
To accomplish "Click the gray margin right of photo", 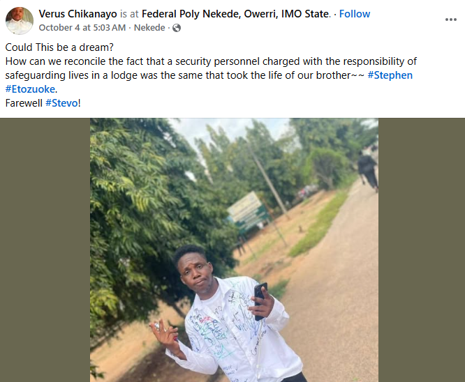I will tap(421, 250).
